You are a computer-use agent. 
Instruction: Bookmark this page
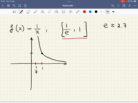(20, 6)
